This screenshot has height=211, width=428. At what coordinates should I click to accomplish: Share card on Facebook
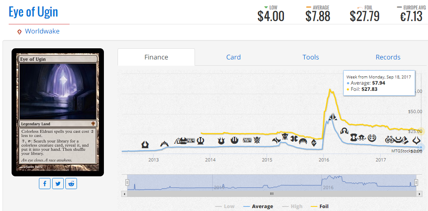44,184
